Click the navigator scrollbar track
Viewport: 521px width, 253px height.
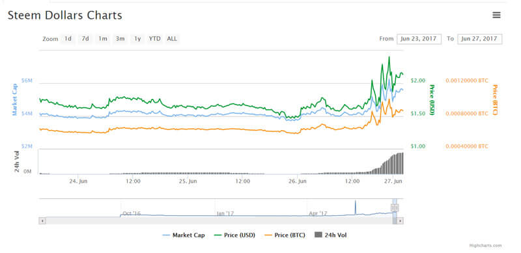click(219, 220)
